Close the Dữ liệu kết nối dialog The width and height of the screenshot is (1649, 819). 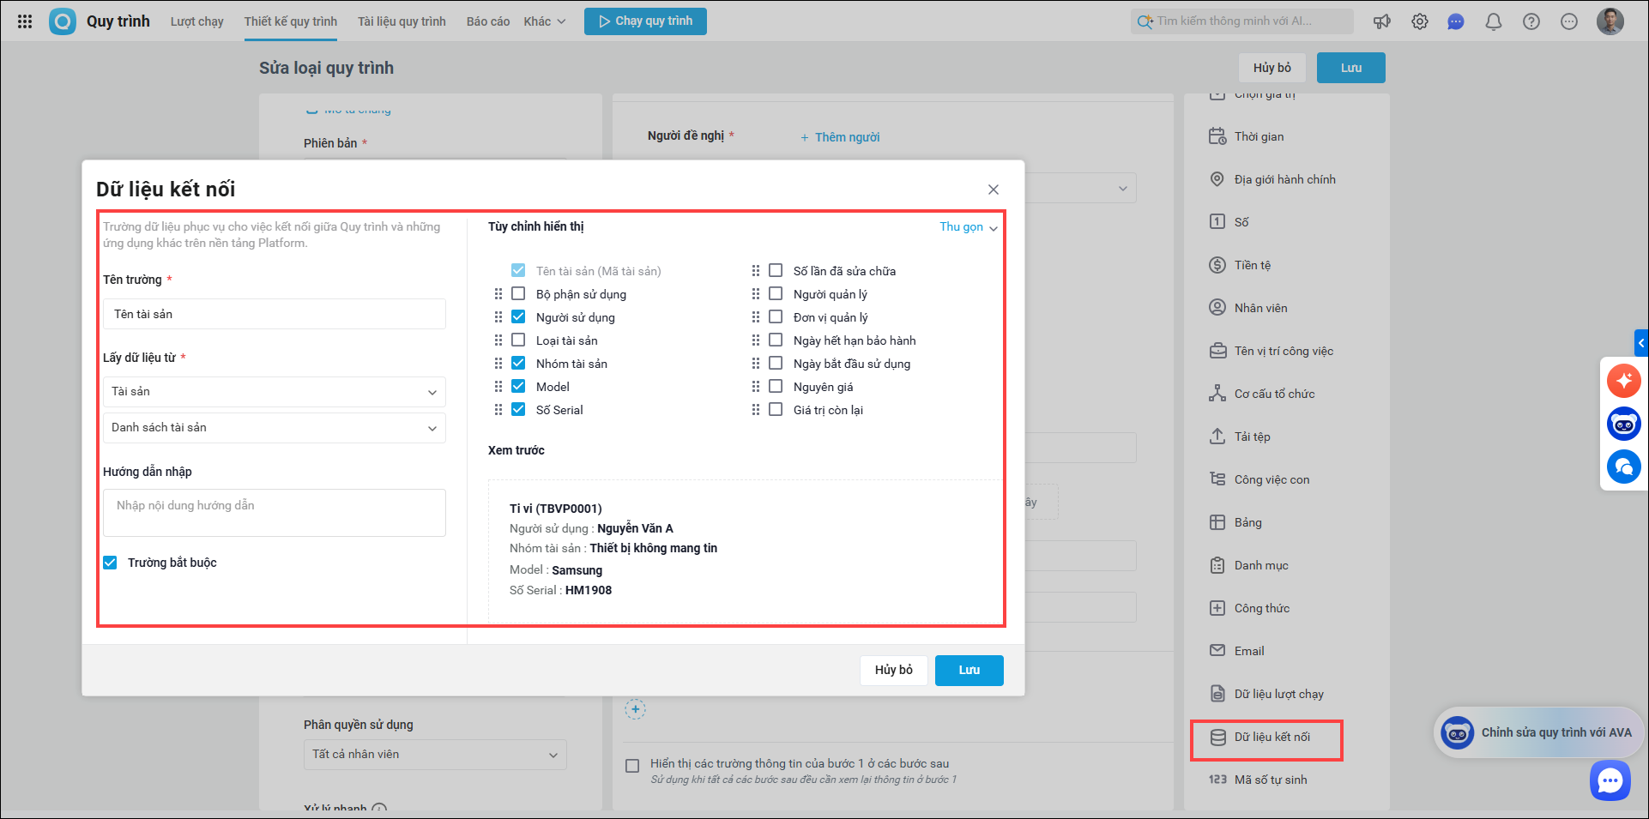pyautogui.click(x=994, y=190)
